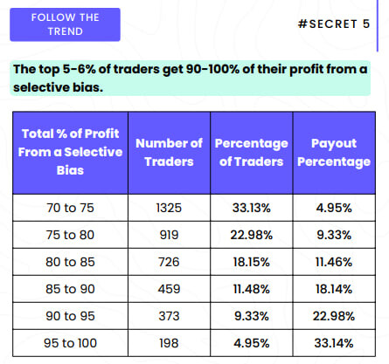389x364 pixels.
Task: Click the Number of Traders column header
Action: coord(169,153)
